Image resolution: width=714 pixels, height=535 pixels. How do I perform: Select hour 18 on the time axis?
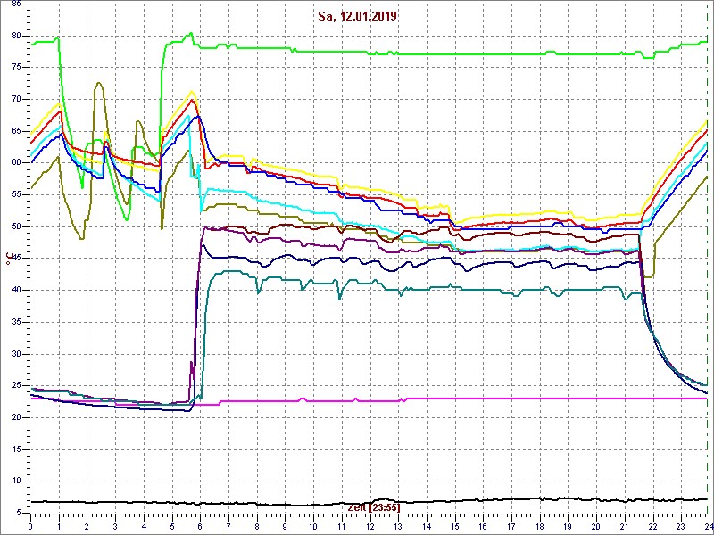click(539, 526)
